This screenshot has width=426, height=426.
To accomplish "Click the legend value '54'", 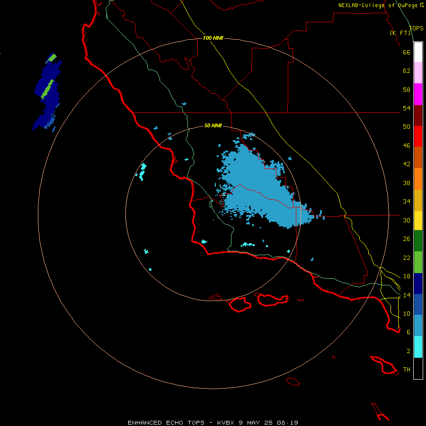I will click(407, 108).
